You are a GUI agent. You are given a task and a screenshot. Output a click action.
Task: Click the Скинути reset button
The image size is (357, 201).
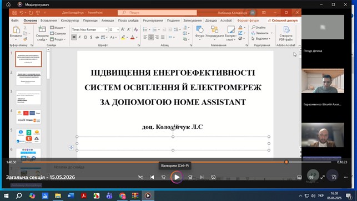pos(58,33)
